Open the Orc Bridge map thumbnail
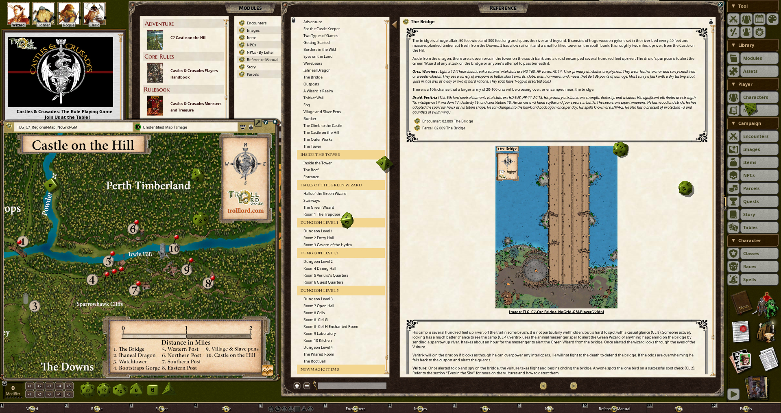Viewport: 781px width, 413px height. point(556,227)
